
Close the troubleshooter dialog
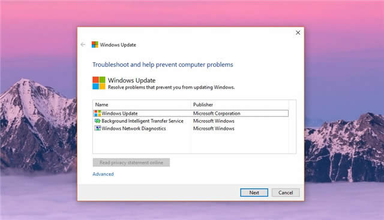pyautogui.click(x=298, y=33)
